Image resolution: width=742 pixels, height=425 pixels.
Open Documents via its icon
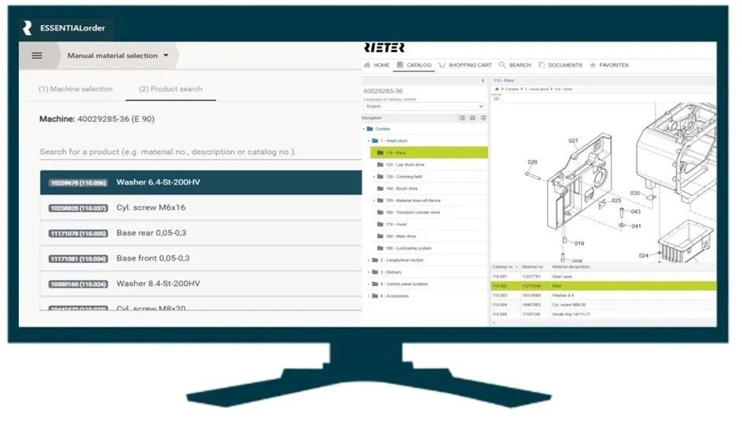coord(542,65)
